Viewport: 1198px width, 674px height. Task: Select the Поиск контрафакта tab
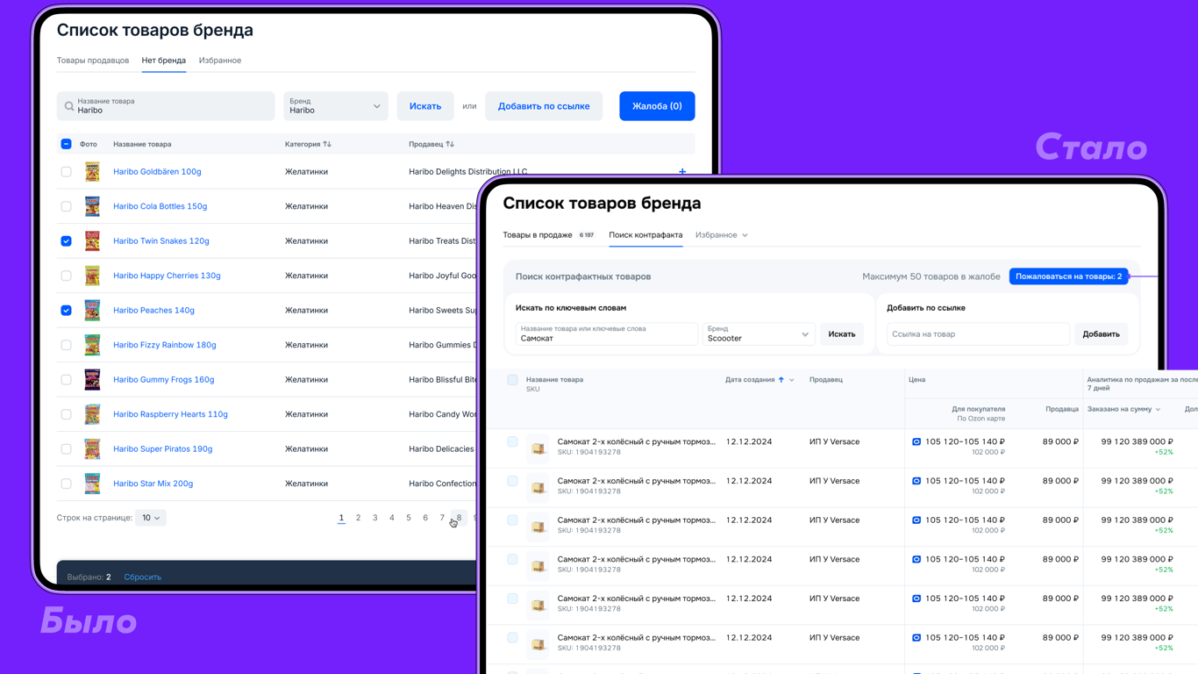point(645,235)
